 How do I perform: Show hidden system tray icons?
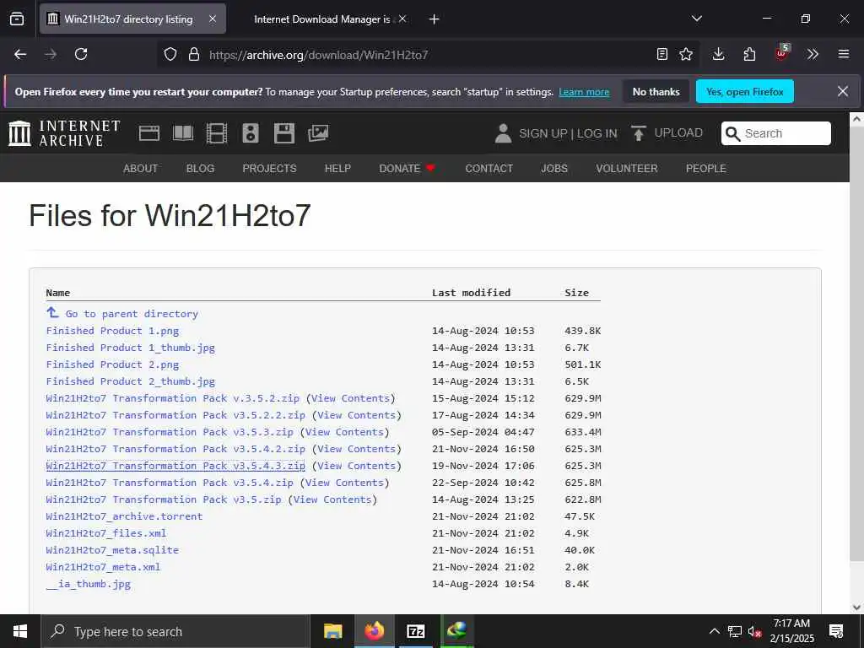pos(714,631)
